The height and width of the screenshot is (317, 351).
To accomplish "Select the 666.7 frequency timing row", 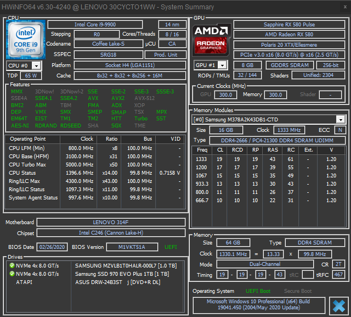I will (268, 201).
